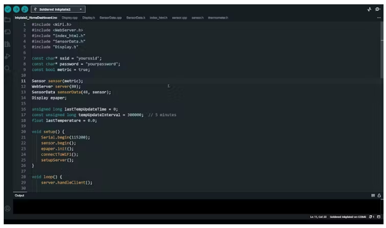Open the Search sidebar panel
386x228 pixels.
[x=7, y=68]
